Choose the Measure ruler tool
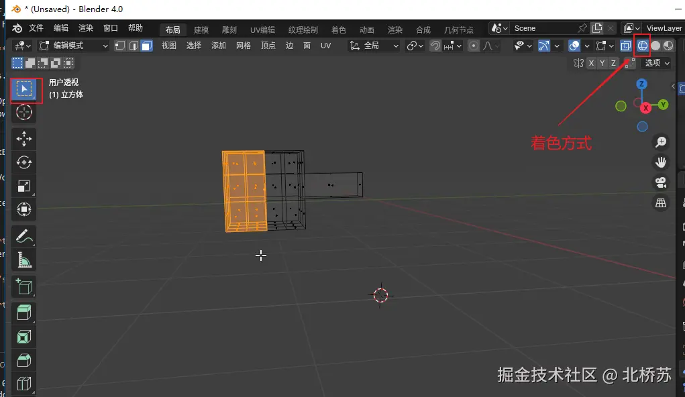Image resolution: width=685 pixels, height=397 pixels. 24,260
